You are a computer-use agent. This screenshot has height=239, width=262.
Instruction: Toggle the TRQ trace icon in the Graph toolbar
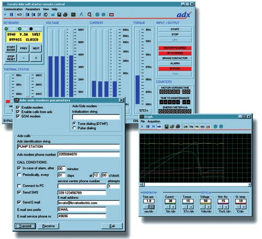pyautogui.click(x=191, y=126)
